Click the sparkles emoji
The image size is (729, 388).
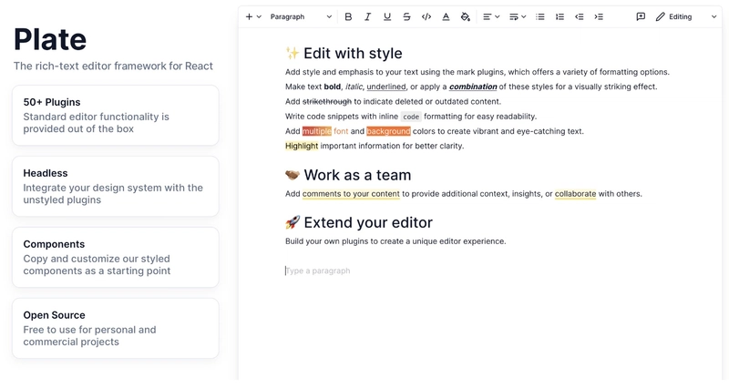[293, 54]
